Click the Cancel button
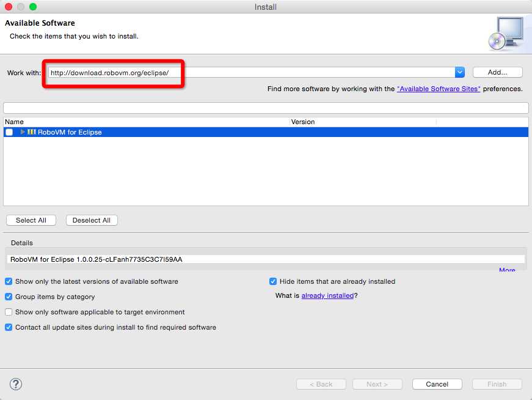The image size is (532, 400). point(437,384)
